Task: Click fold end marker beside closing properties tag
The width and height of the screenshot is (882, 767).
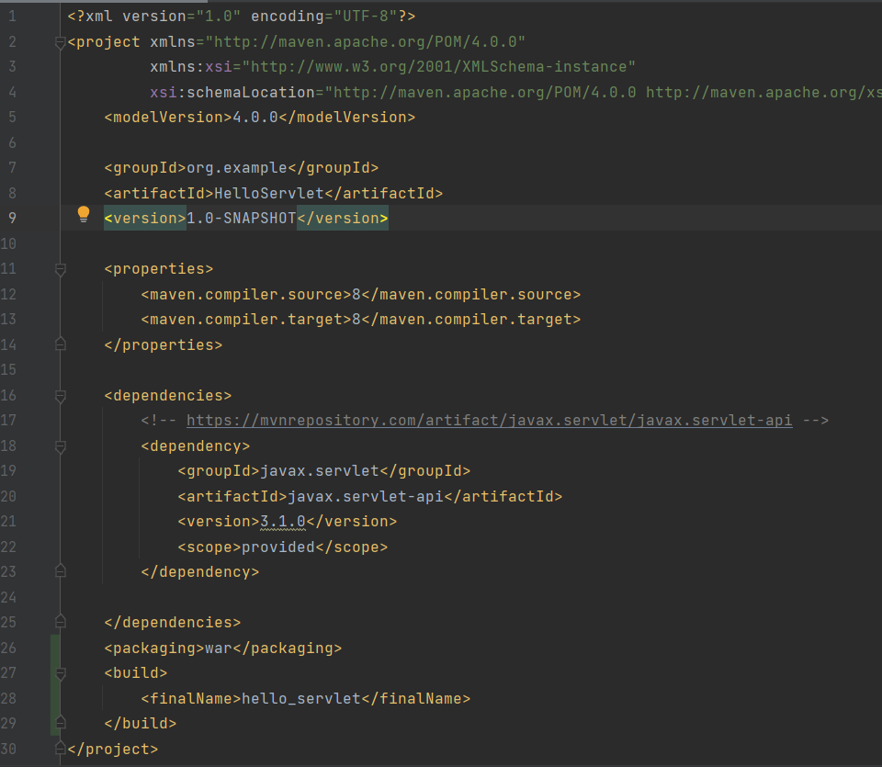Action: coord(61,344)
